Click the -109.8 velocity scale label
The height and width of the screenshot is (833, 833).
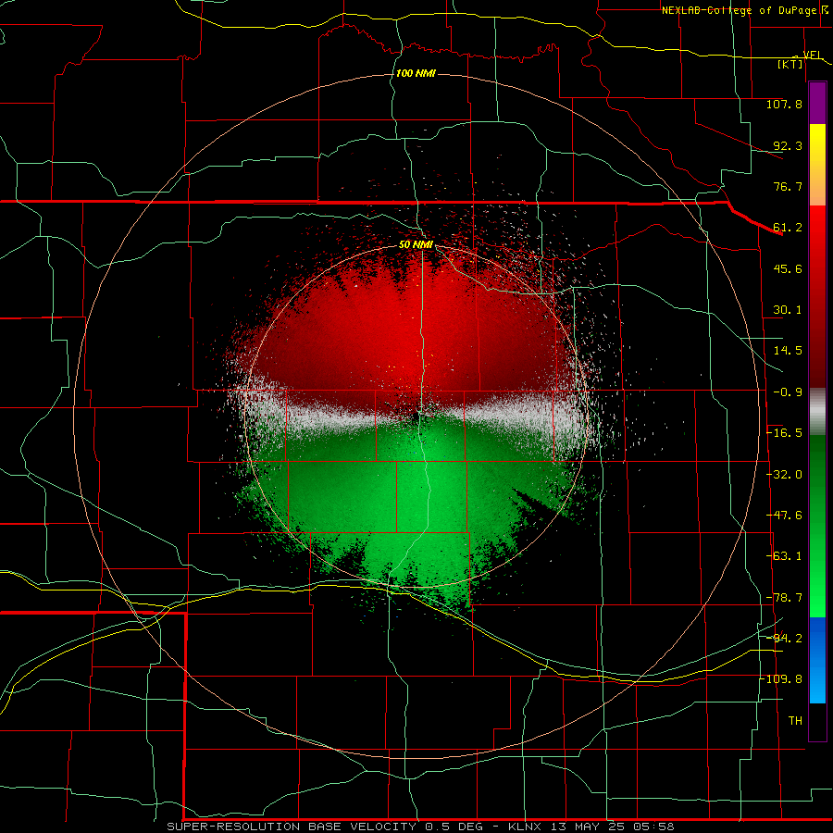tap(783, 679)
